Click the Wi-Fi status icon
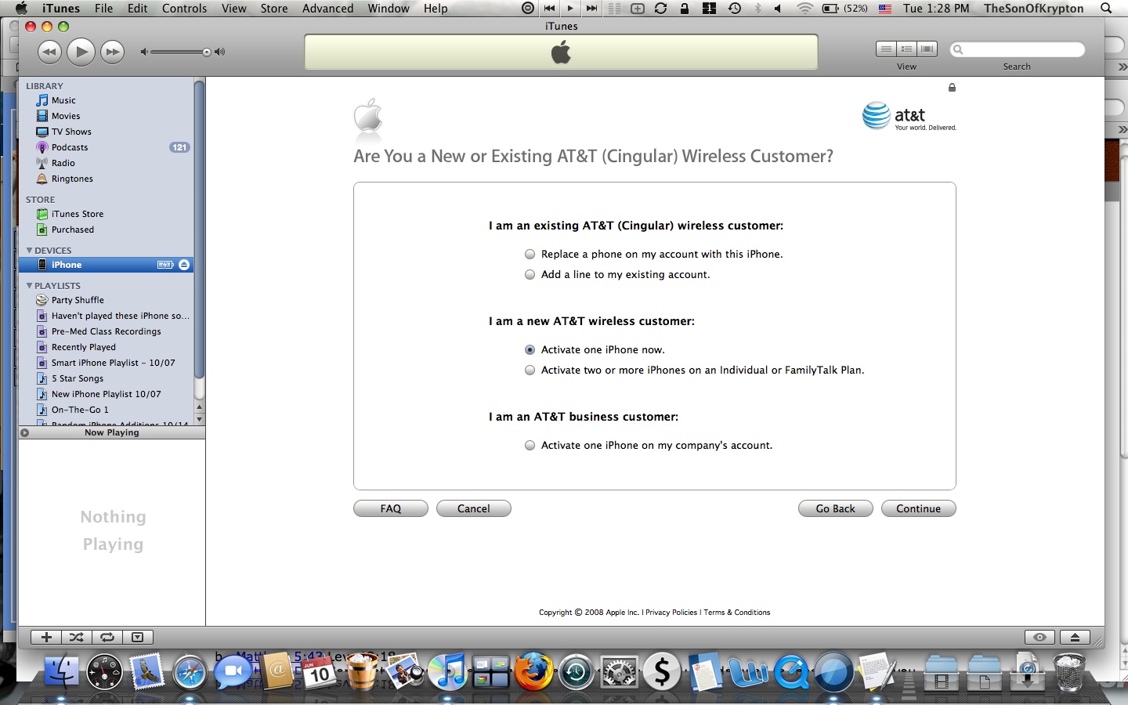 point(804,9)
